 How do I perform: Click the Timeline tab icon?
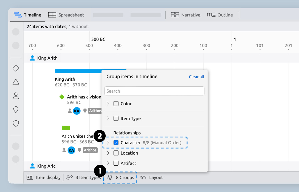coord(18,15)
